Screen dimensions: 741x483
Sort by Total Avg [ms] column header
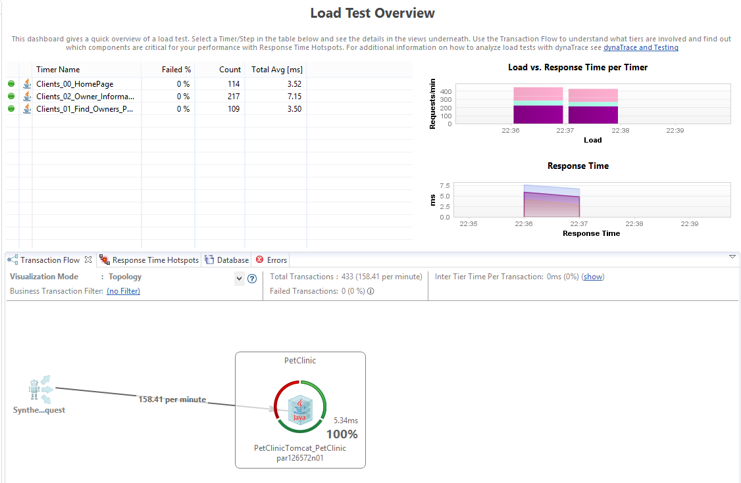click(x=276, y=70)
